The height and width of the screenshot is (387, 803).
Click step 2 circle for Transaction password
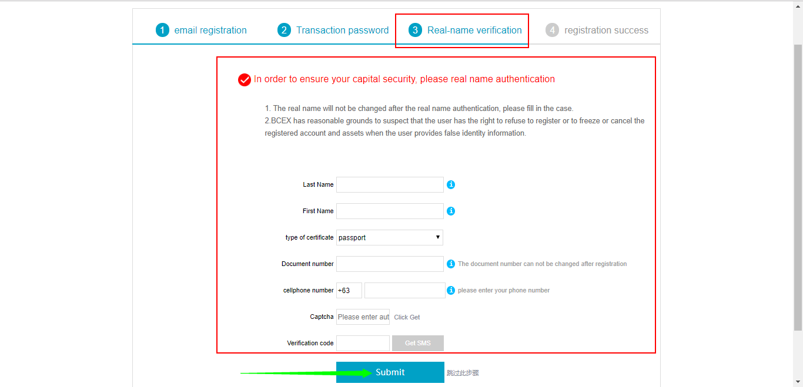[284, 30]
